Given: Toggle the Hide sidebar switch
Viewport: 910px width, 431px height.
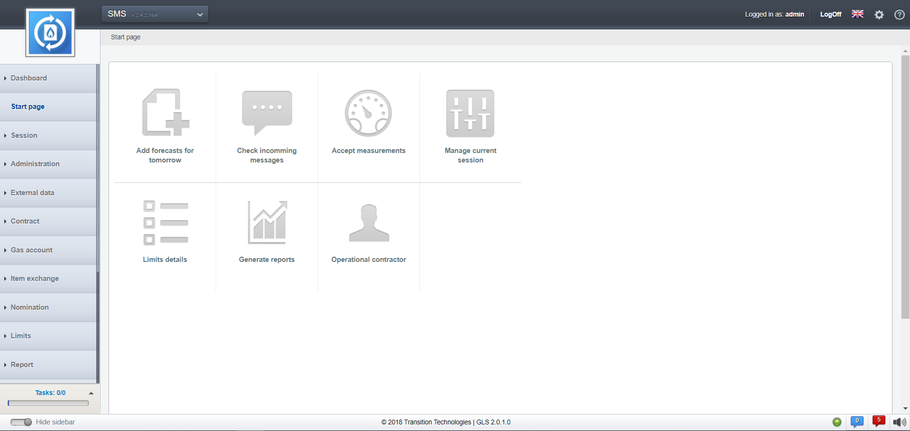Looking at the screenshot, I should click(21, 422).
